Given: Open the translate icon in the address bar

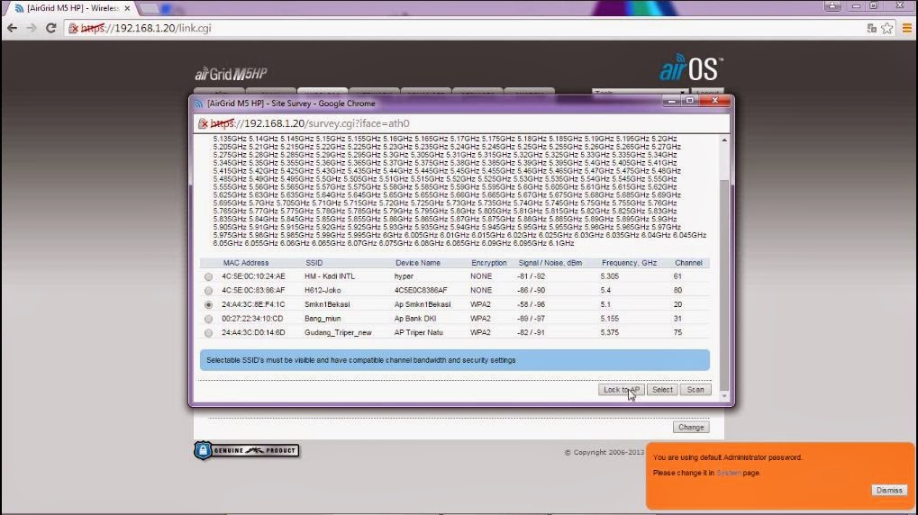Looking at the screenshot, I should 872,28.
